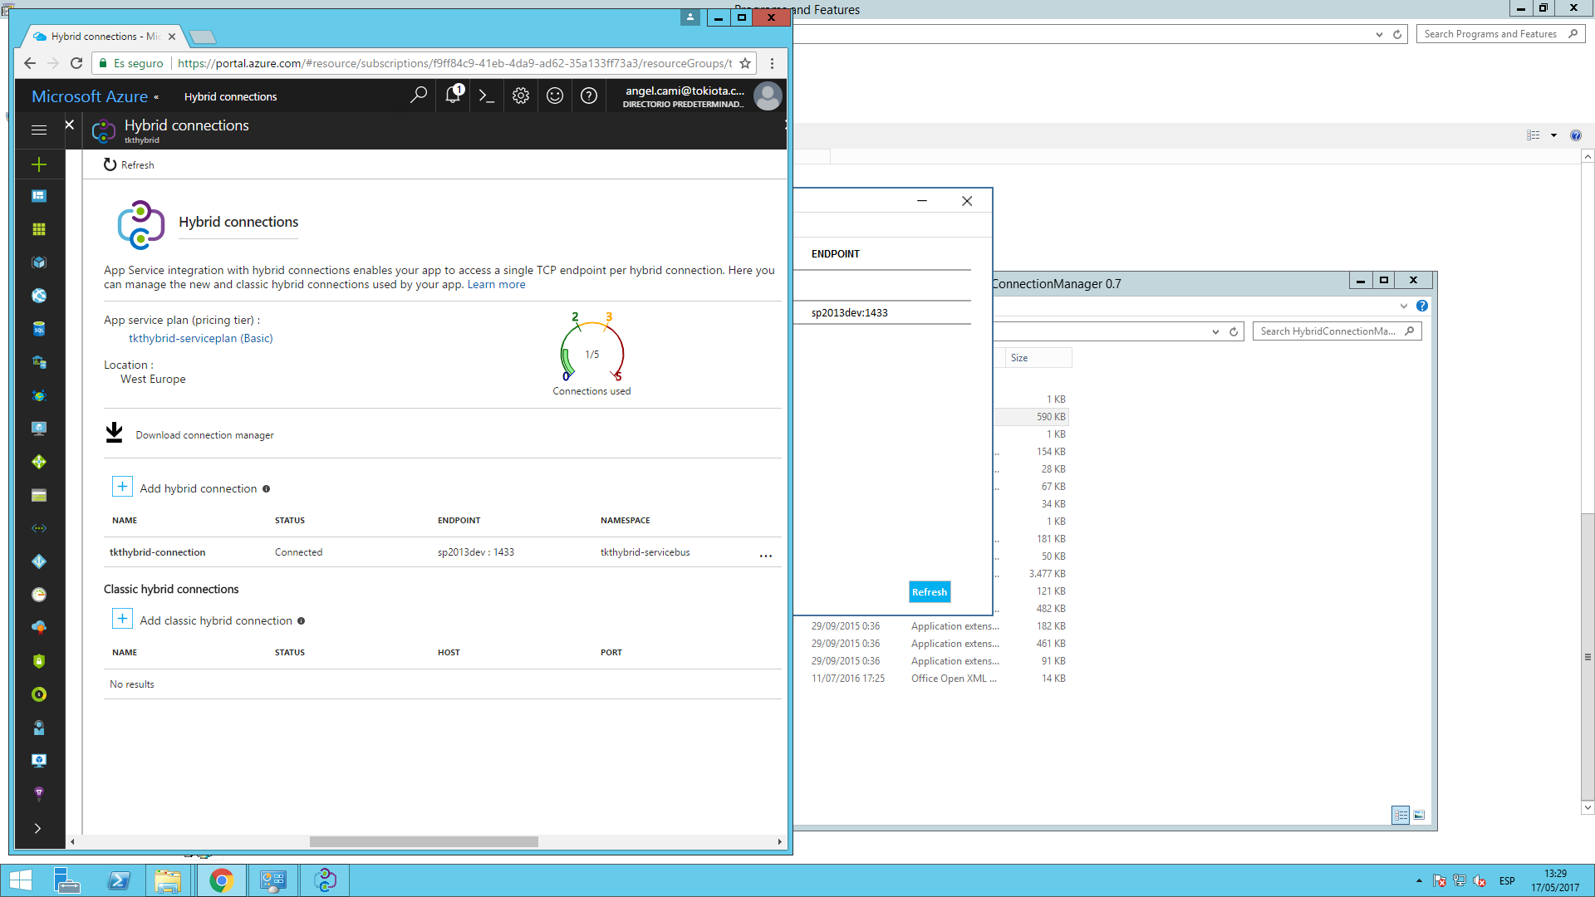The image size is (1595, 897).
Task: Collapse the sidebar with the X toggle
Action: point(70,124)
